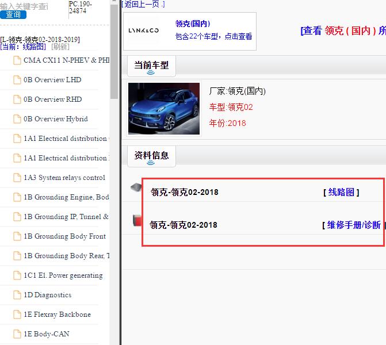Open the 0B Overview RHD diagram
This screenshot has height=345, width=386.
pyautogui.click(x=53, y=99)
